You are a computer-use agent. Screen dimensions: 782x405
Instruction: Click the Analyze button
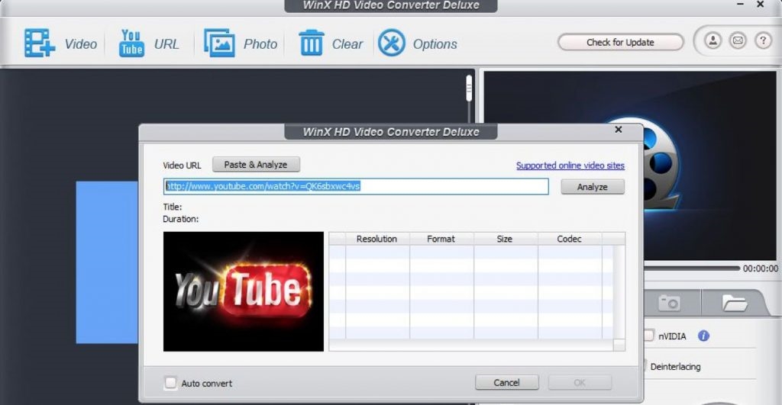(x=593, y=187)
